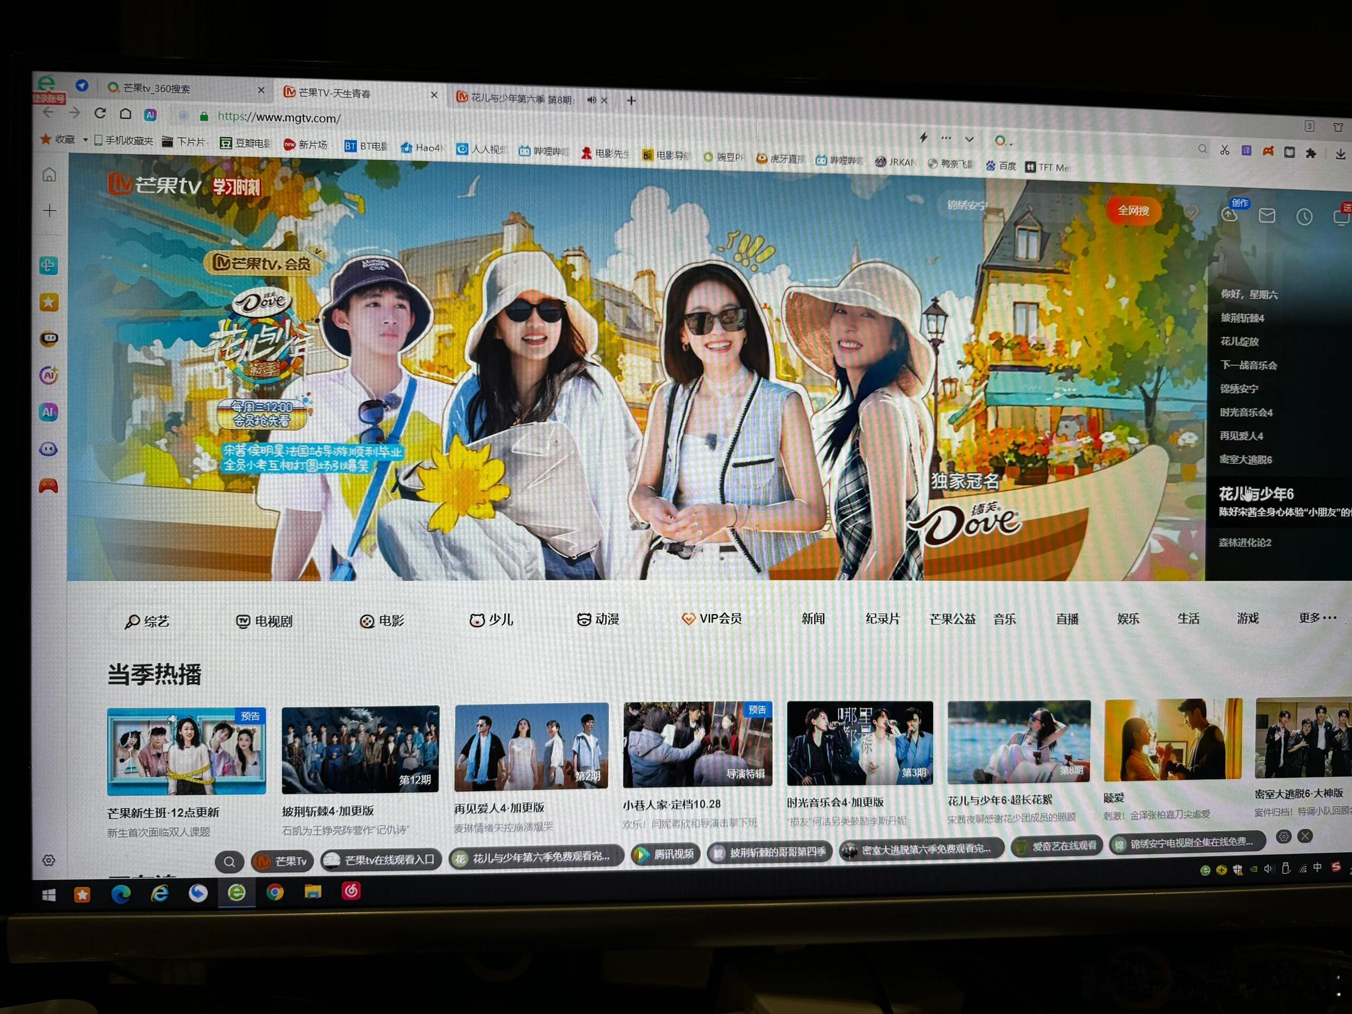1352x1014 pixels.
Task: Click the sidebar home icon
Action: point(50,175)
